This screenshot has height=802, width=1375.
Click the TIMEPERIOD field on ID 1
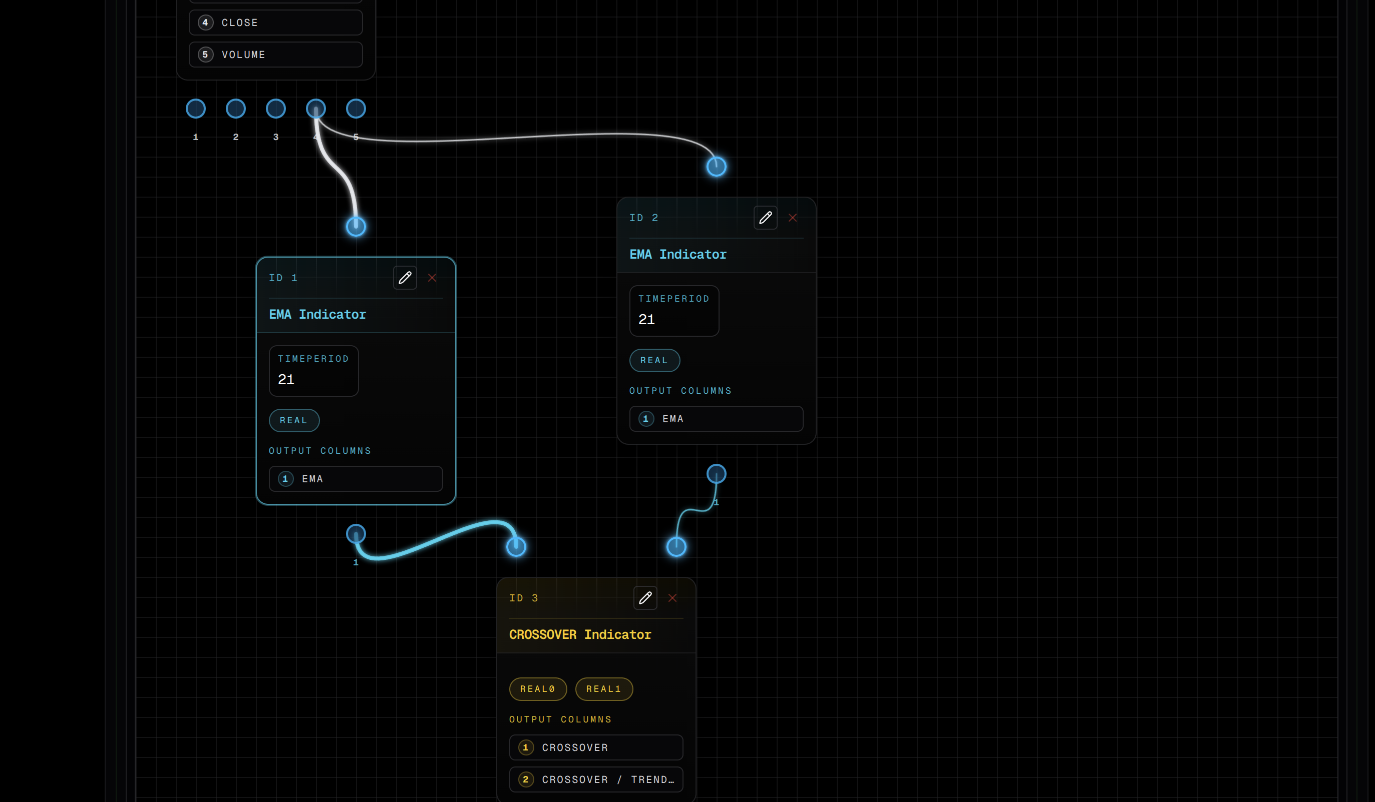pyautogui.click(x=313, y=371)
